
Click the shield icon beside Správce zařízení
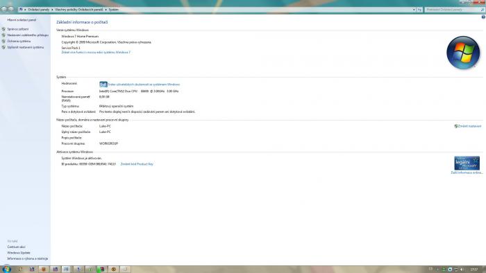[3, 29]
